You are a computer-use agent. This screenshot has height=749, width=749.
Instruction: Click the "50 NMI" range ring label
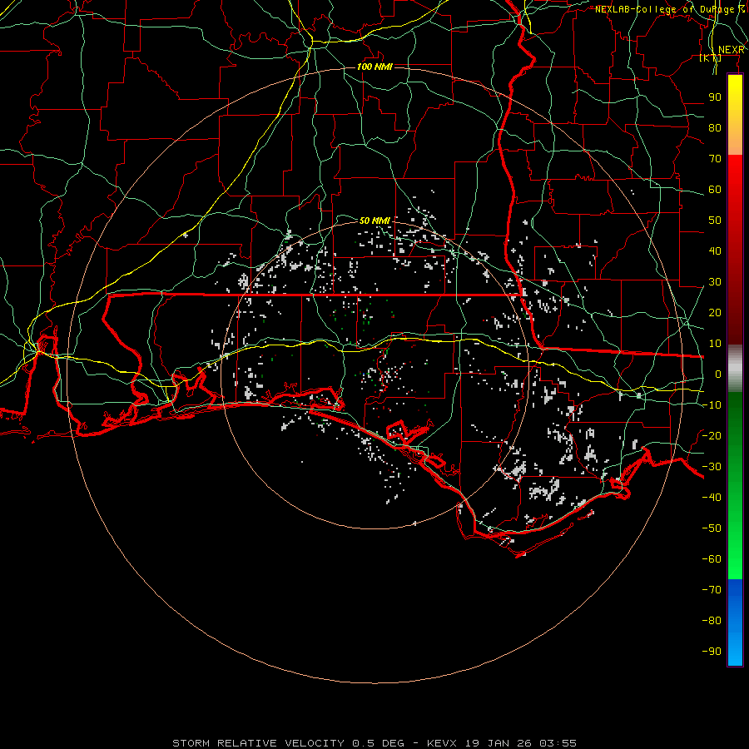375,221
